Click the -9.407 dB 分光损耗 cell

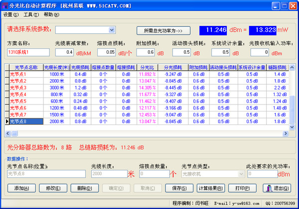point(173,101)
